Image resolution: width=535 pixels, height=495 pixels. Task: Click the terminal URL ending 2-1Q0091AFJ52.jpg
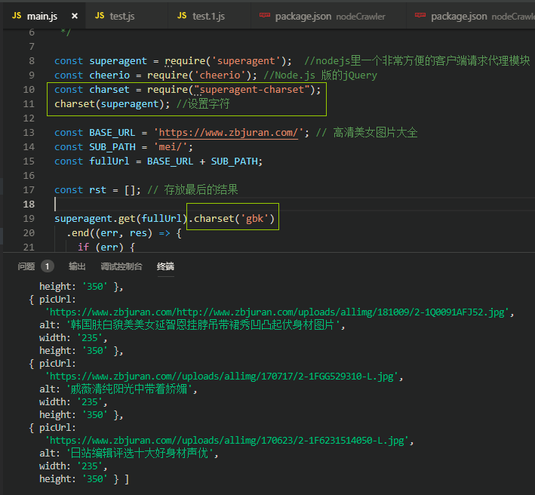pyautogui.click(x=277, y=312)
